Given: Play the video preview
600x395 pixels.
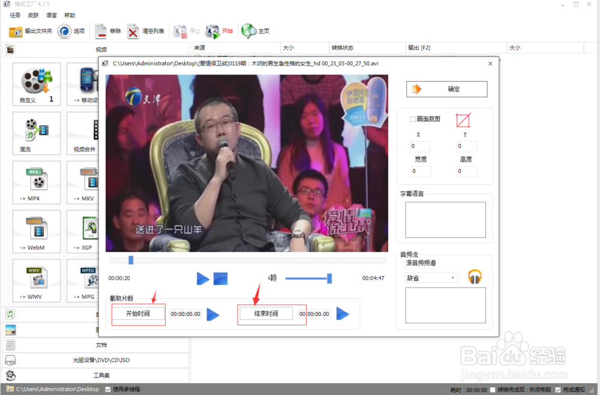Looking at the screenshot, I should 203,279.
